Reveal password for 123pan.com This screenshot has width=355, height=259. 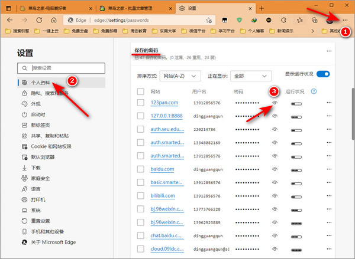[x=275, y=103]
